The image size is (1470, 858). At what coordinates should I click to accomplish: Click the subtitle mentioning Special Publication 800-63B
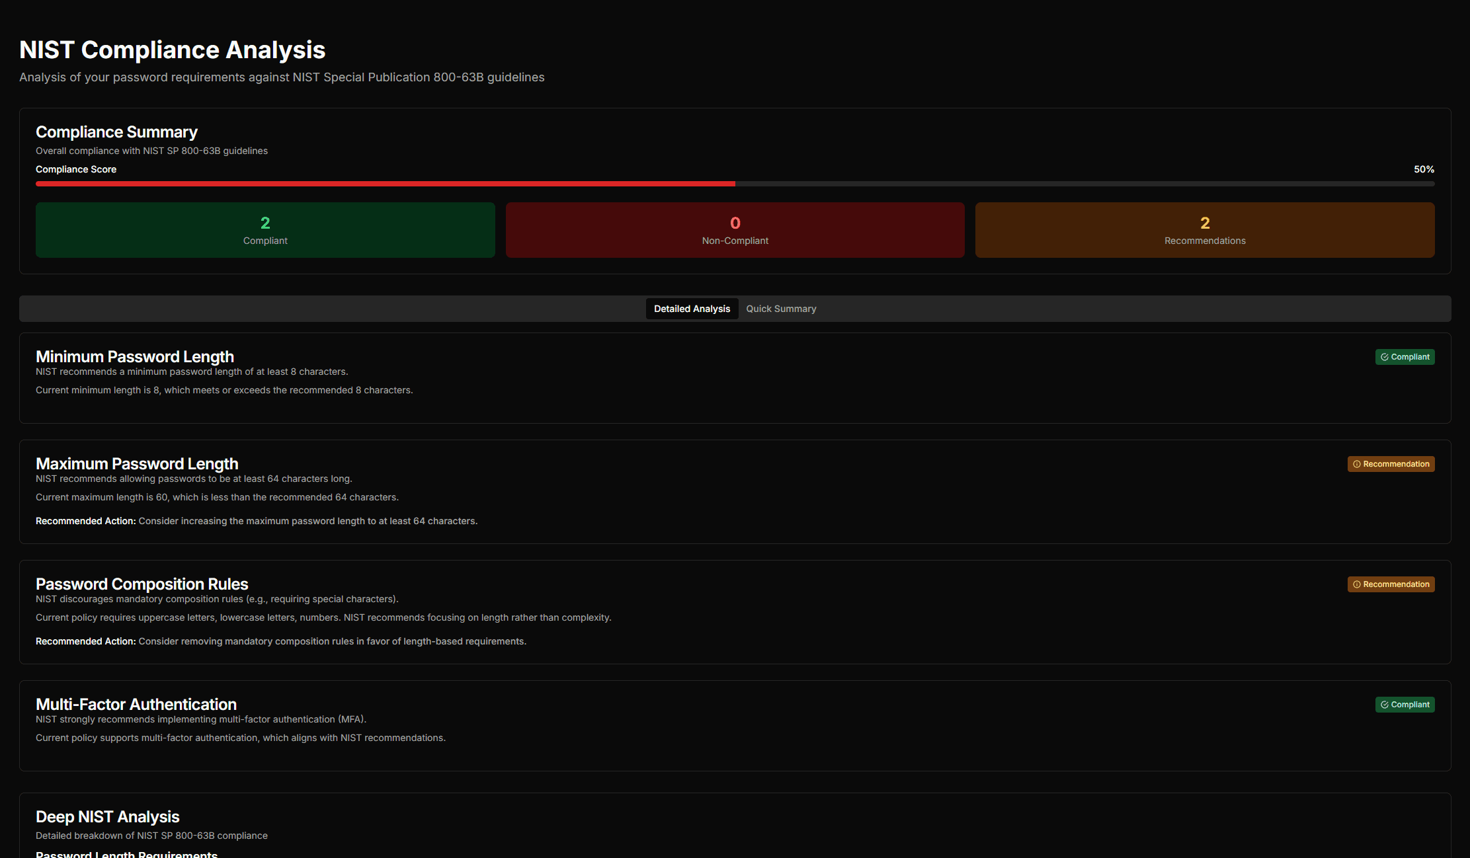282,77
